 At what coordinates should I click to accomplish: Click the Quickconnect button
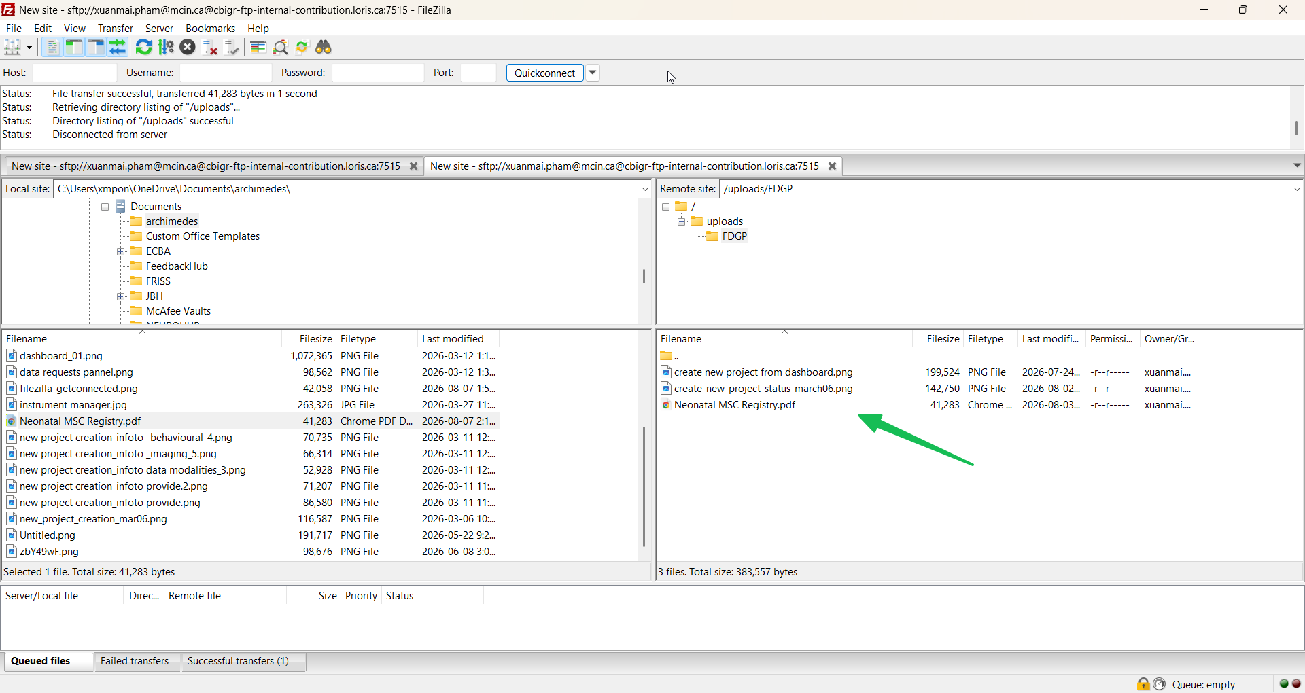pyautogui.click(x=544, y=73)
